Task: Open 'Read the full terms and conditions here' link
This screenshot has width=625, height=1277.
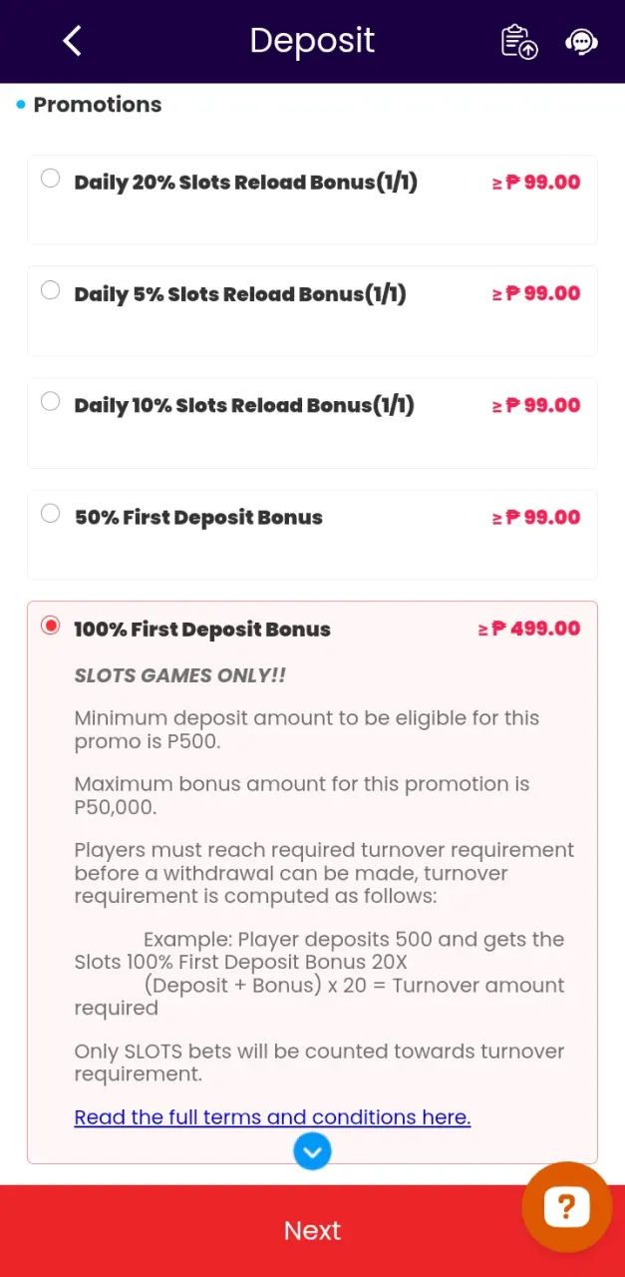Action: pyautogui.click(x=272, y=1117)
